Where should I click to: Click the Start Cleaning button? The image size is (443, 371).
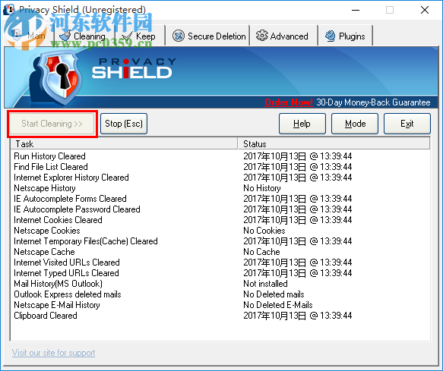(x=52, y=124)
